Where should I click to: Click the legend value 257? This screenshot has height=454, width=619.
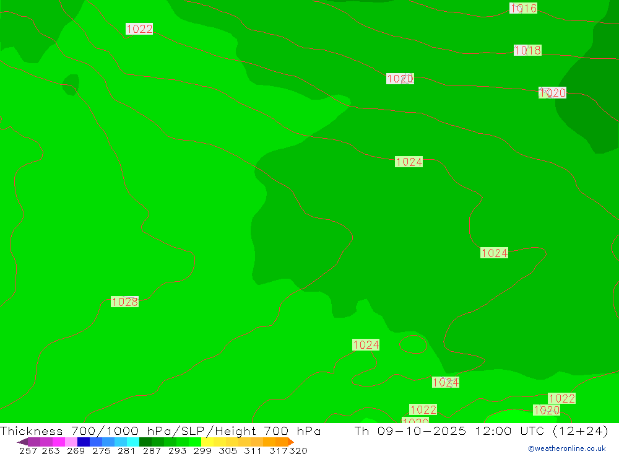[x=28, y=450]
